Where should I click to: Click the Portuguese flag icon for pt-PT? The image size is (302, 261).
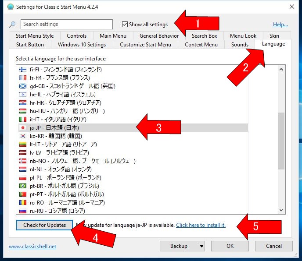[x=23, y=194]
